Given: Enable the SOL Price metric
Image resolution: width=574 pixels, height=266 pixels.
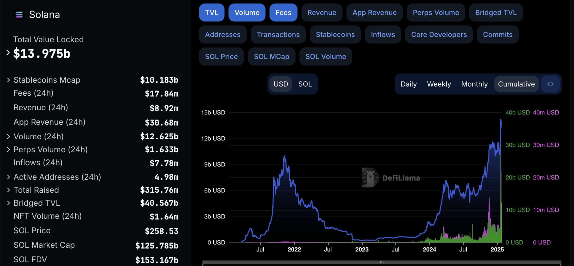Looking at the screenshot, I should pos(221,56).
